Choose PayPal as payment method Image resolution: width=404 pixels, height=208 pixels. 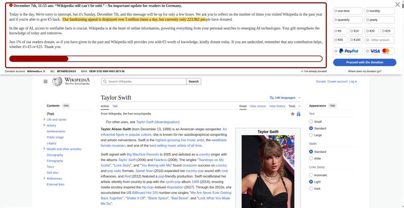click(x=346, y=51)
